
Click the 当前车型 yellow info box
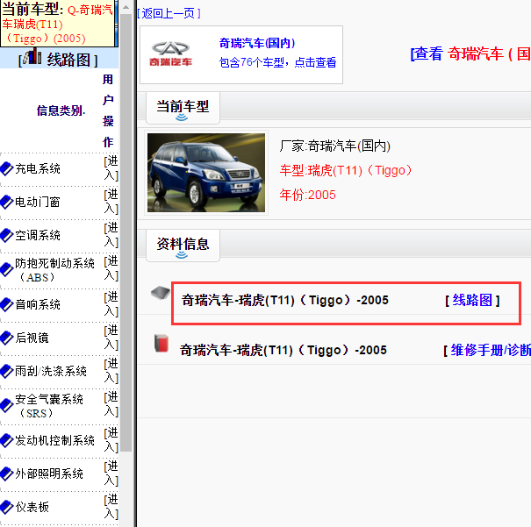coord(58,24)
